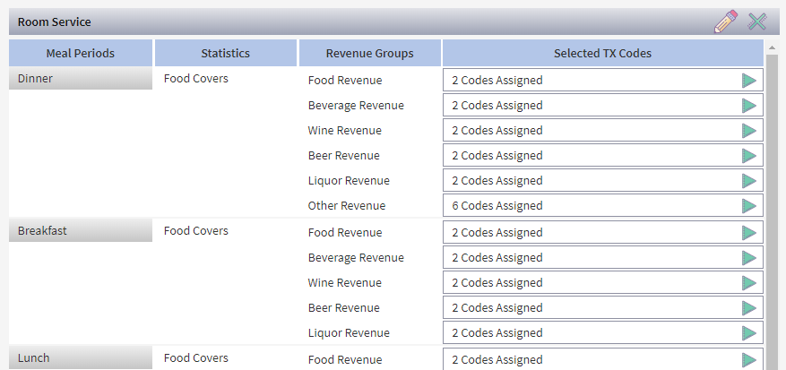Click the Revenue Groups column header
786x370 pixels.
[369, 53]
